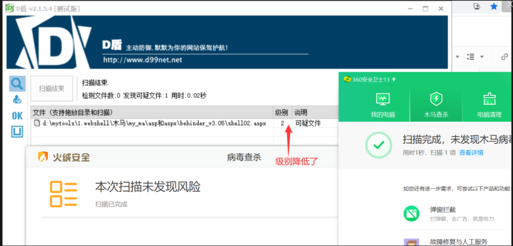Click the 故障修复 purple icon
The width and height of the screenshot is (513, 246).
pyautogui.click(x=411, y=243)
